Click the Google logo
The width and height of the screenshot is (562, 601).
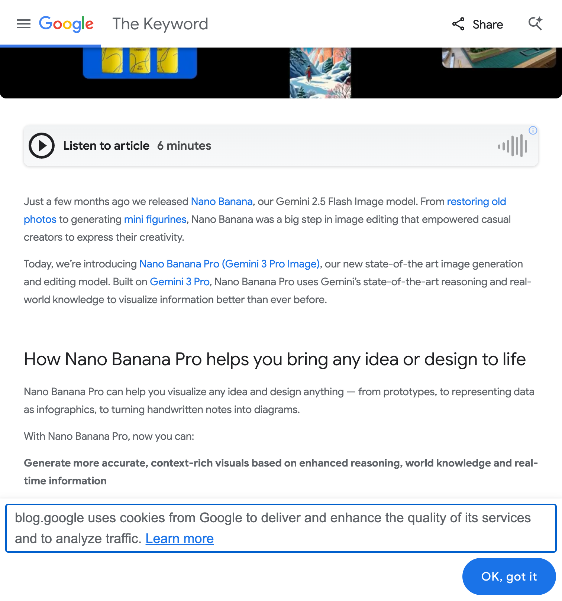pos(66,24)
